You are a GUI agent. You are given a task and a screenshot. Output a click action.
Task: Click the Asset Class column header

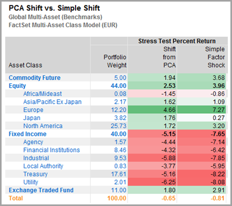(25, 65)
